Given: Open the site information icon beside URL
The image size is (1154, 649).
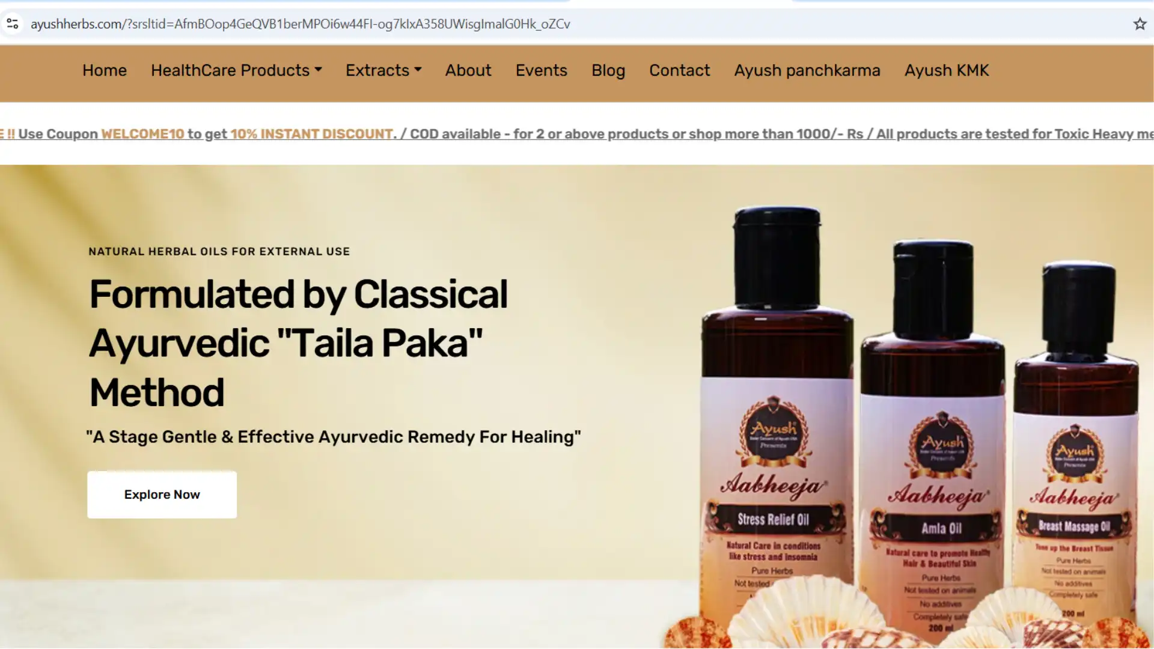Looking at the screenshot, I should [x=13, y=24].
